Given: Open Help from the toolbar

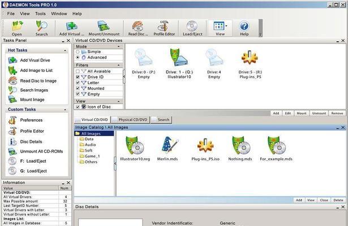Looking at the screenshot, I should [244, 28].
